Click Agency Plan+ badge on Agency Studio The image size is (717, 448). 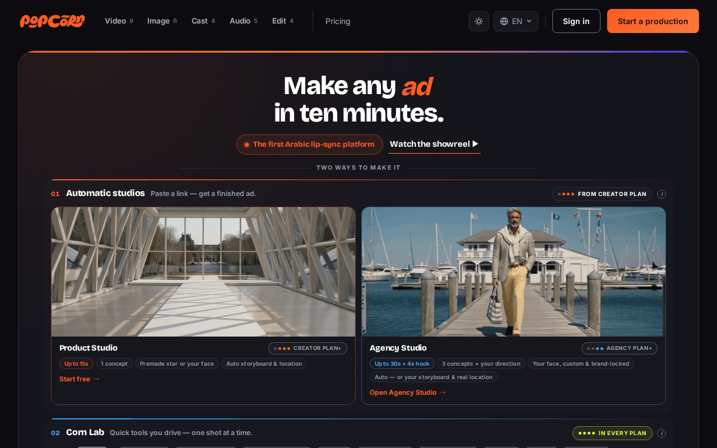click(x=620, y=348)
